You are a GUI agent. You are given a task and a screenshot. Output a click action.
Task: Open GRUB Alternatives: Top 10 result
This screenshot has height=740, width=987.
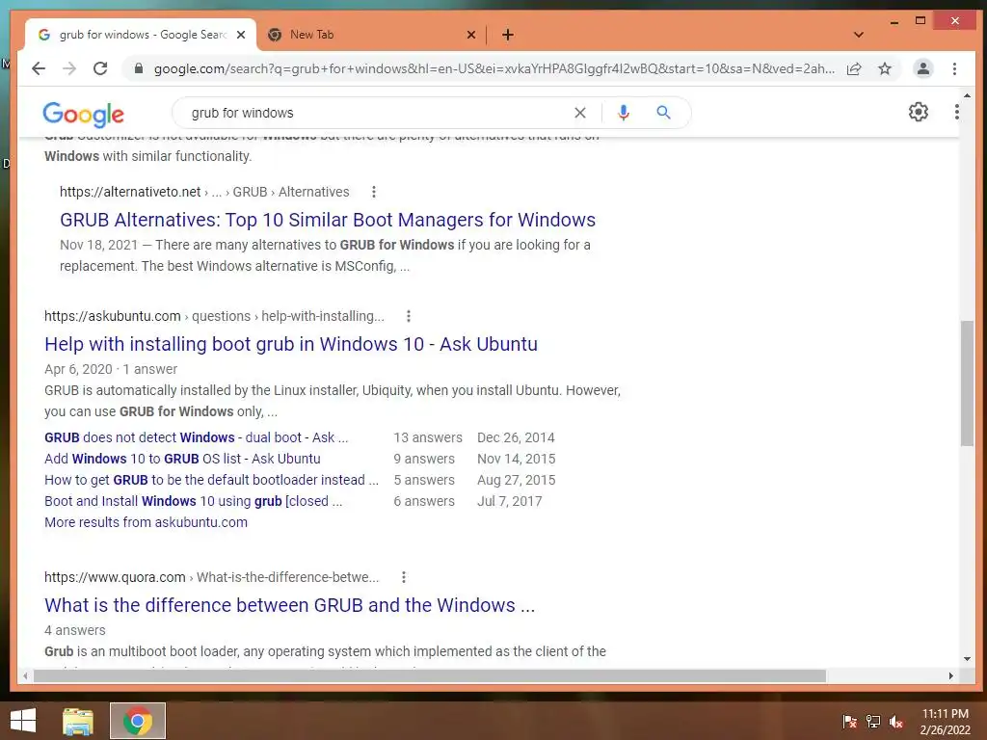coord(328,220)
